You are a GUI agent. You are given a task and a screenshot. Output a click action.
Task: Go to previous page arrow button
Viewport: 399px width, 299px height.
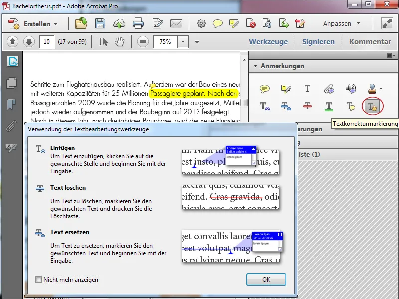click(x=13, y=41)
